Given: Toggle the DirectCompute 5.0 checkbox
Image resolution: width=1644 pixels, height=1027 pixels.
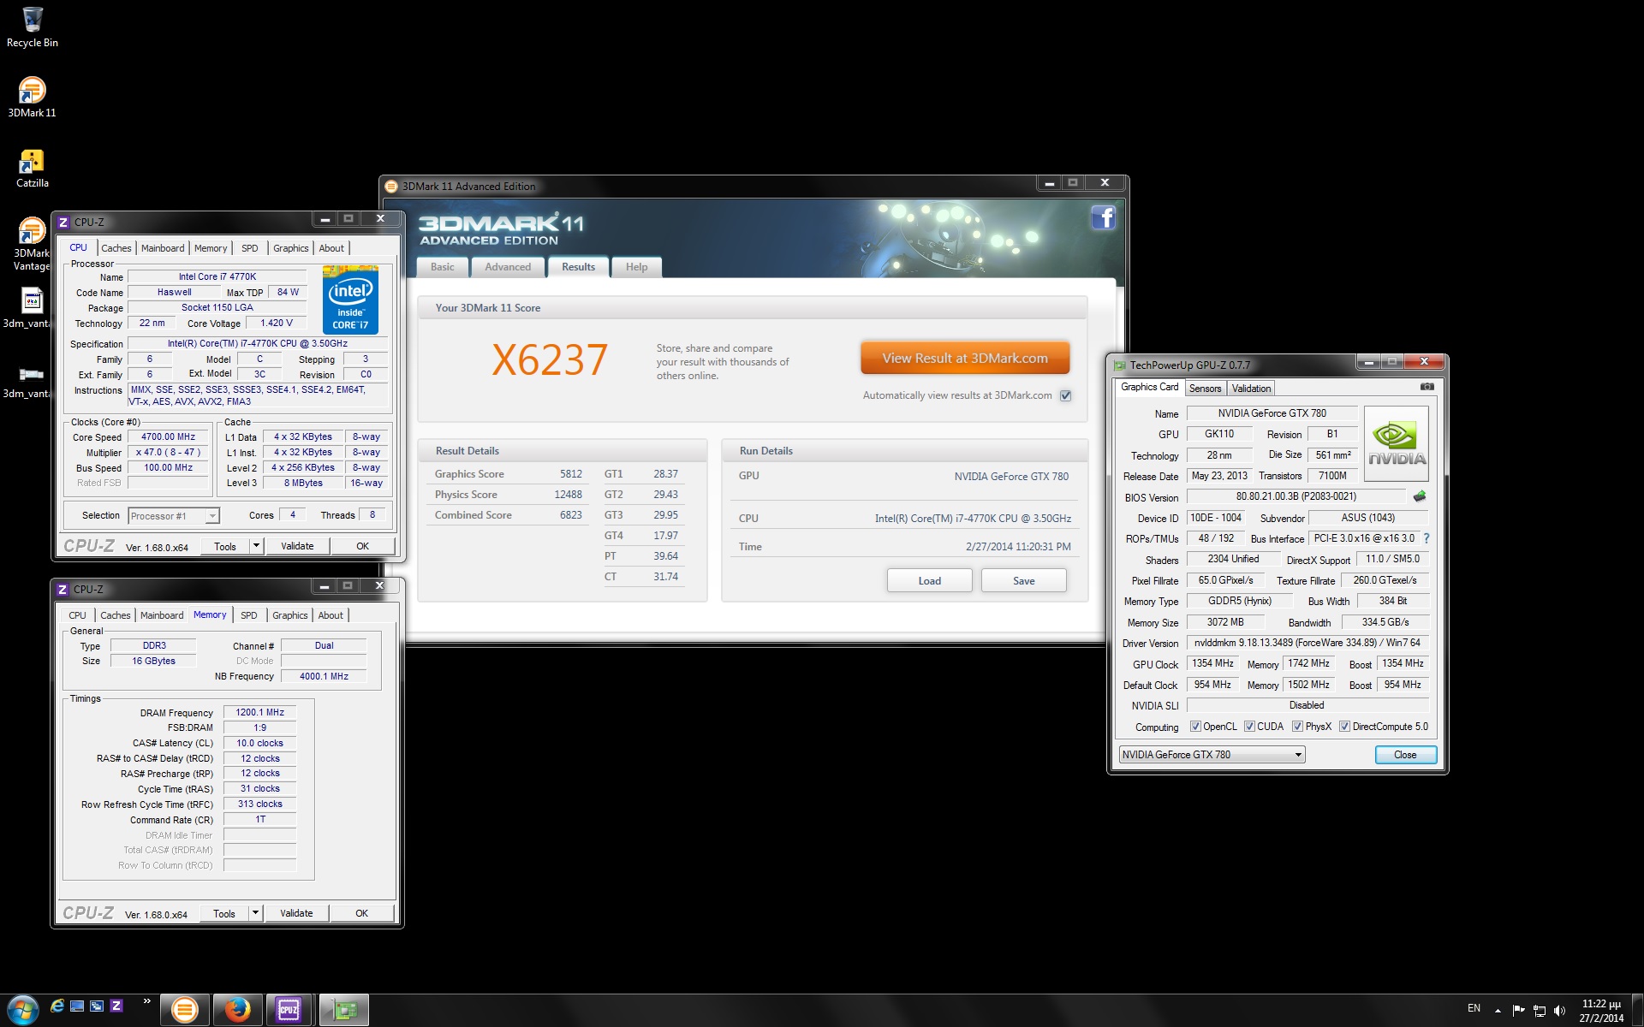Looking at the screenshot, I should (x=1344, y=727).
